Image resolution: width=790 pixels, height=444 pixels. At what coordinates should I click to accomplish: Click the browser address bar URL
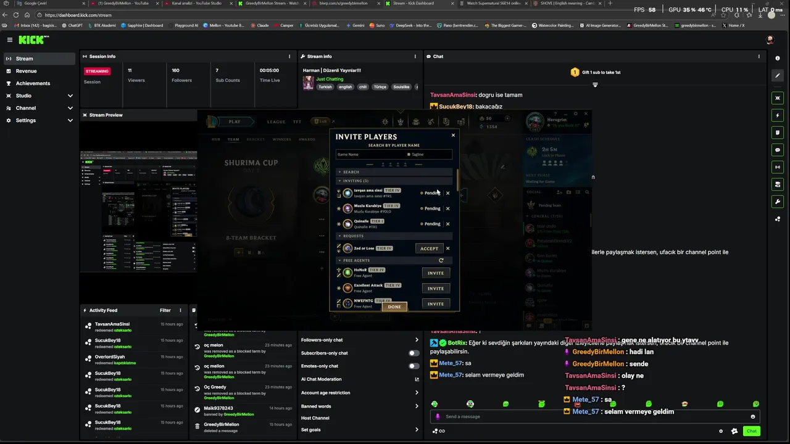pos(78,15)
